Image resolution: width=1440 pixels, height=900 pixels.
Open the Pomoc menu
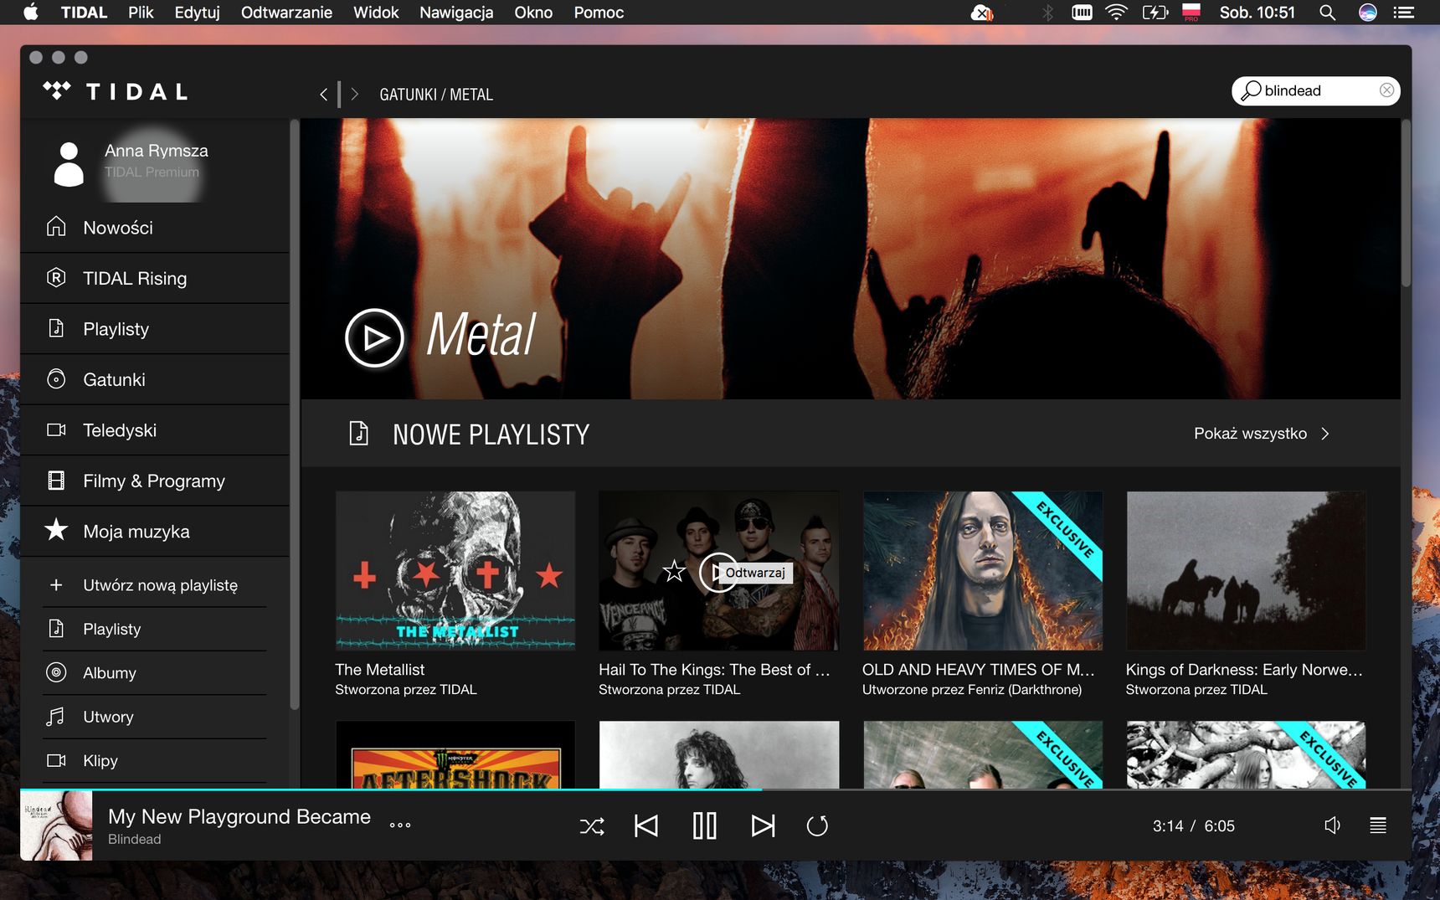pyautogui.click(x=599, y=13)
